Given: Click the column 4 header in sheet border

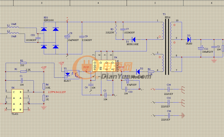Looking at the screenshot, I should click(x=98, y=2).
